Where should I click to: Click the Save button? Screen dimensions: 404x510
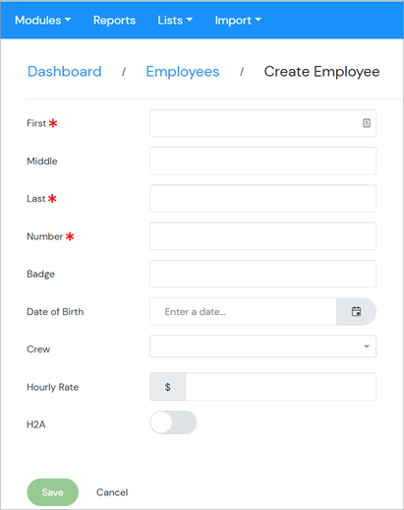click(x=52, y=492)
